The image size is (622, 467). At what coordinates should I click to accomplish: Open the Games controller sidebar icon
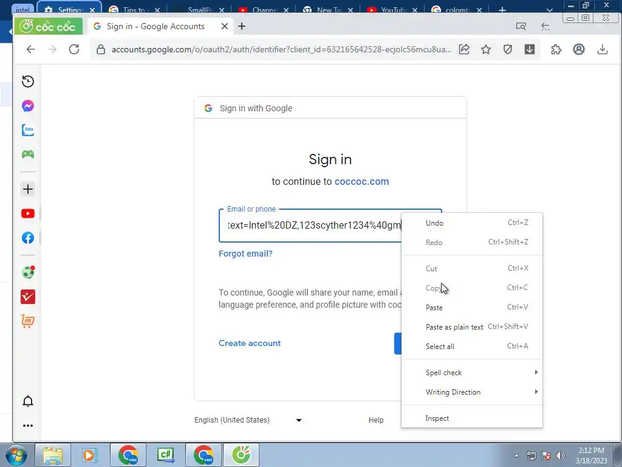28,154
